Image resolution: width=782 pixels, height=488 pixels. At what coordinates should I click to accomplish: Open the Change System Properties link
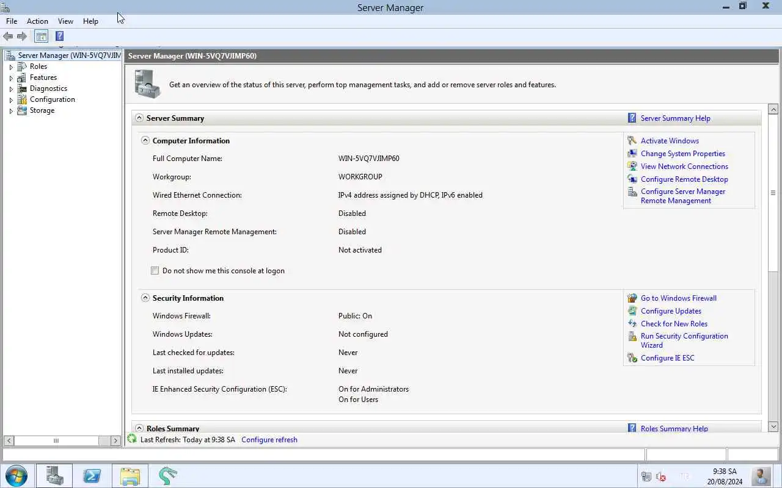(x=683, y=154)
